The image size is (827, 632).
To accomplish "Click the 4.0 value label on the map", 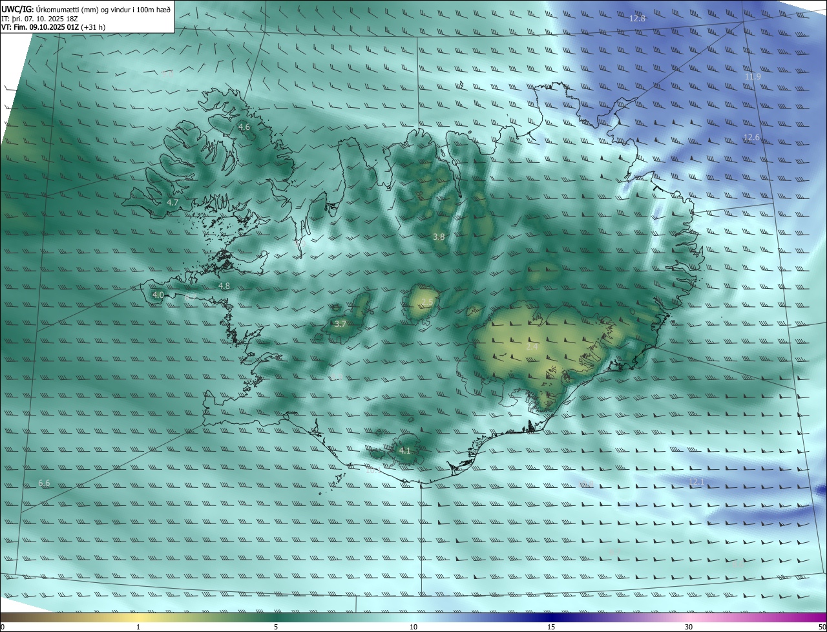I will tap(158, 295).
